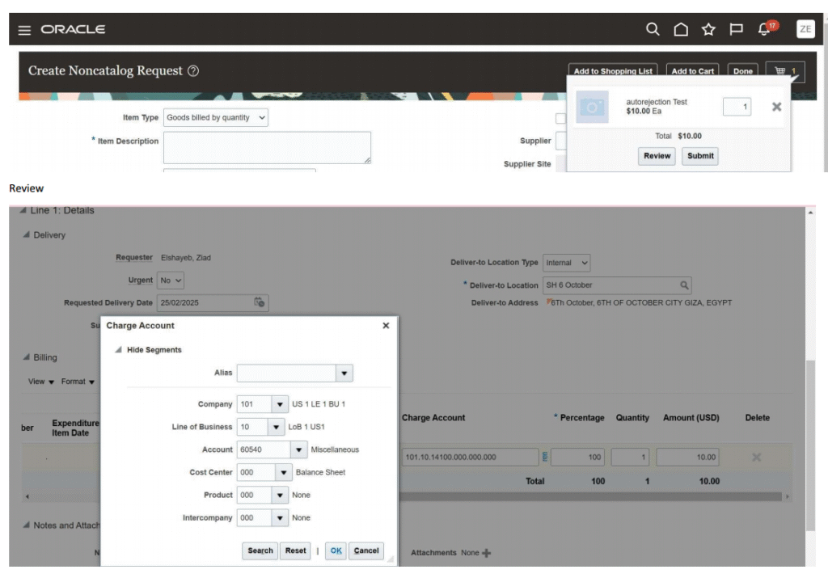This screenshot has height=578, width=828.
Task: Collapse Line 1: Details section
Action: pos(23,210)
